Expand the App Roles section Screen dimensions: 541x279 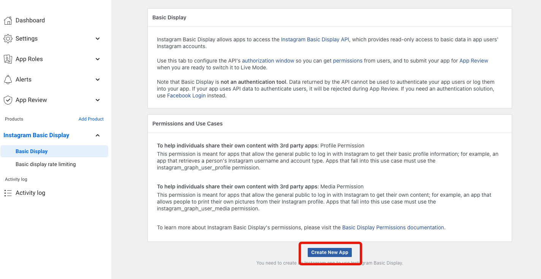pos(98,59)
